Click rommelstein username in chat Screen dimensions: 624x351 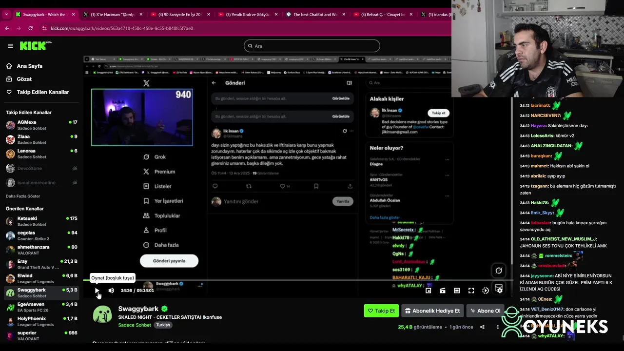pos(558,255)
